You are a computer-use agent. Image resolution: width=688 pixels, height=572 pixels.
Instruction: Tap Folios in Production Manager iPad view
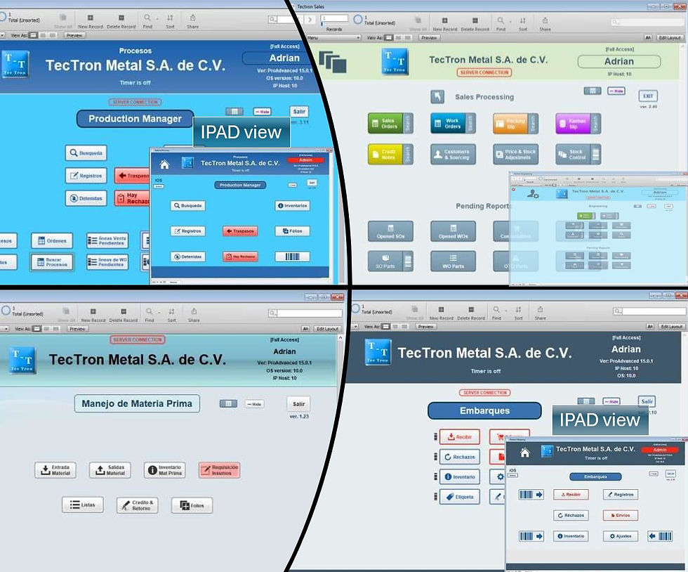[293, 230]
